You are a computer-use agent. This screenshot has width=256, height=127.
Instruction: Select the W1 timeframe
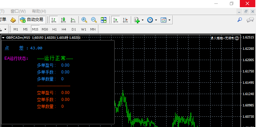[x=84, y=29]
